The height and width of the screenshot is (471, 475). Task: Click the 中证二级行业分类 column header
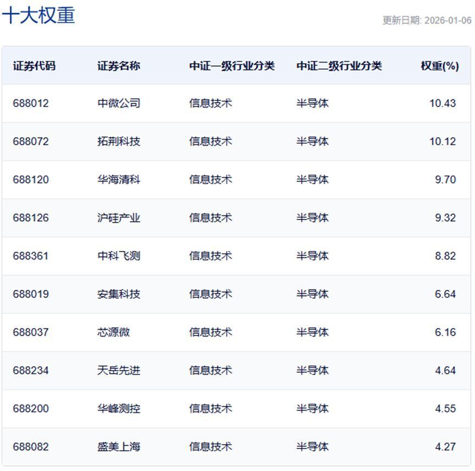[x=338, y=64]
